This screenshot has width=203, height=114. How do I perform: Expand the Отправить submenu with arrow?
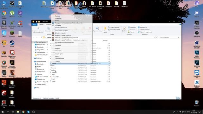72,45
